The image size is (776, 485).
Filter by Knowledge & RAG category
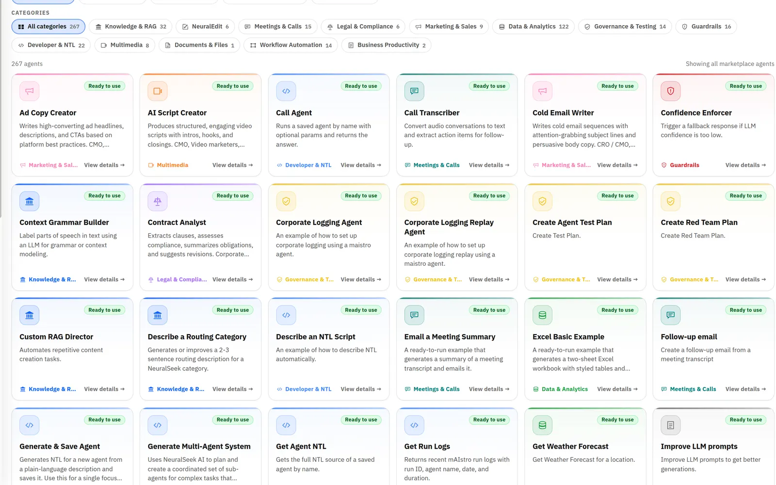[130, 27]
